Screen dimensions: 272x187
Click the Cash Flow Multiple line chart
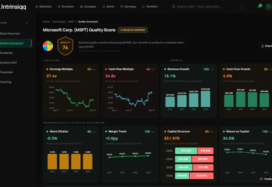pyautogui.click(x=133, y=99)
